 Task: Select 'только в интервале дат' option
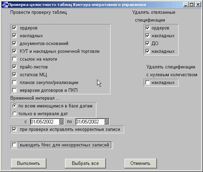[14, 114]
